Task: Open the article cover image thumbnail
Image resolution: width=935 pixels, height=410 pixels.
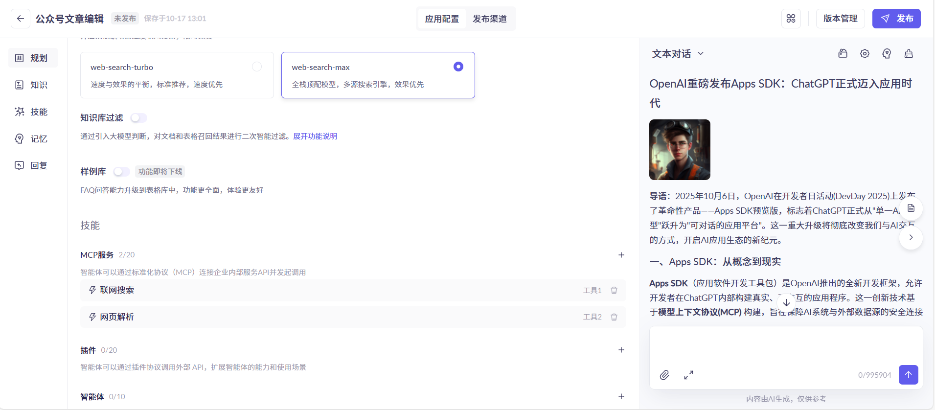Action: [x=679, y=150]
